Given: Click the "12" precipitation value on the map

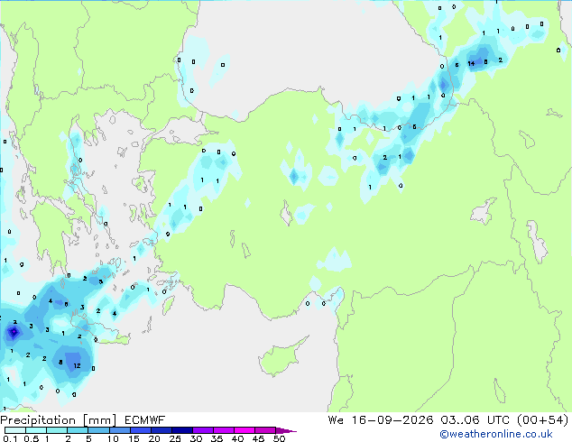Looking at the screenshot, I should pyautogui.click(x=77, y=365).
